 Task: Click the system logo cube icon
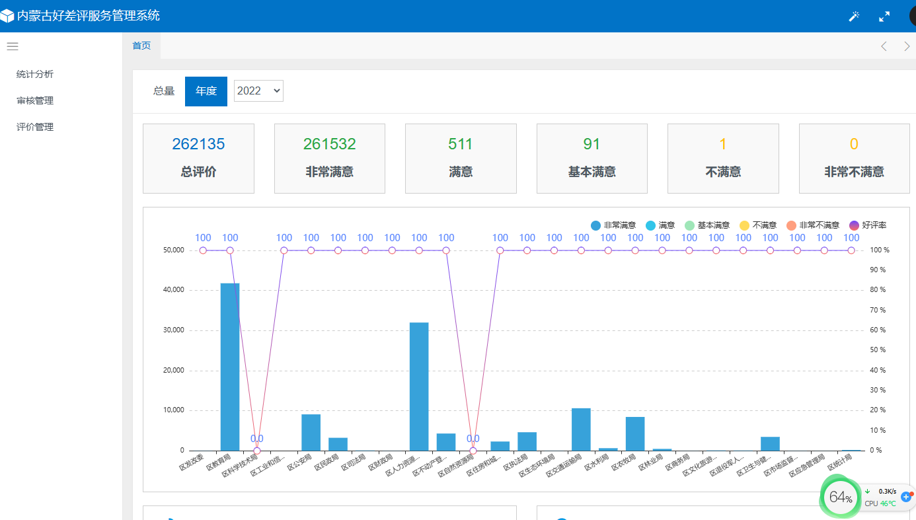tap(7, 16)
